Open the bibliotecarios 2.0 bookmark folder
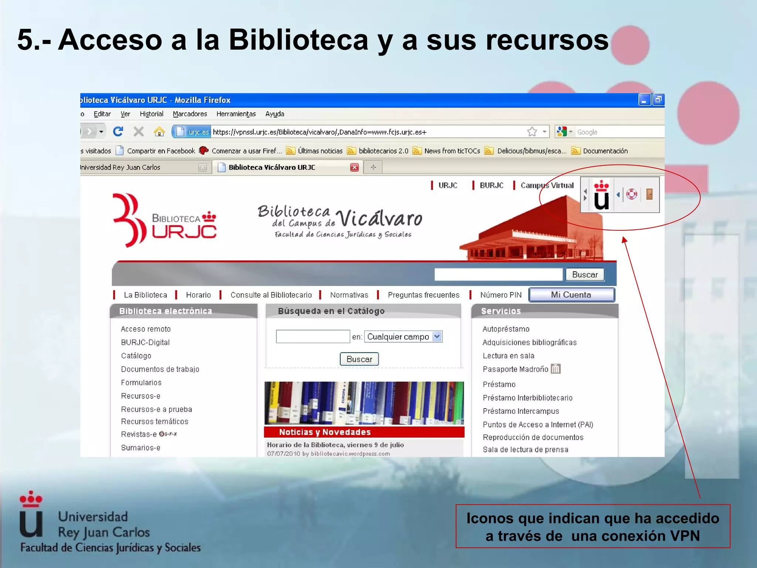The image size is (757, 568). 378,151
